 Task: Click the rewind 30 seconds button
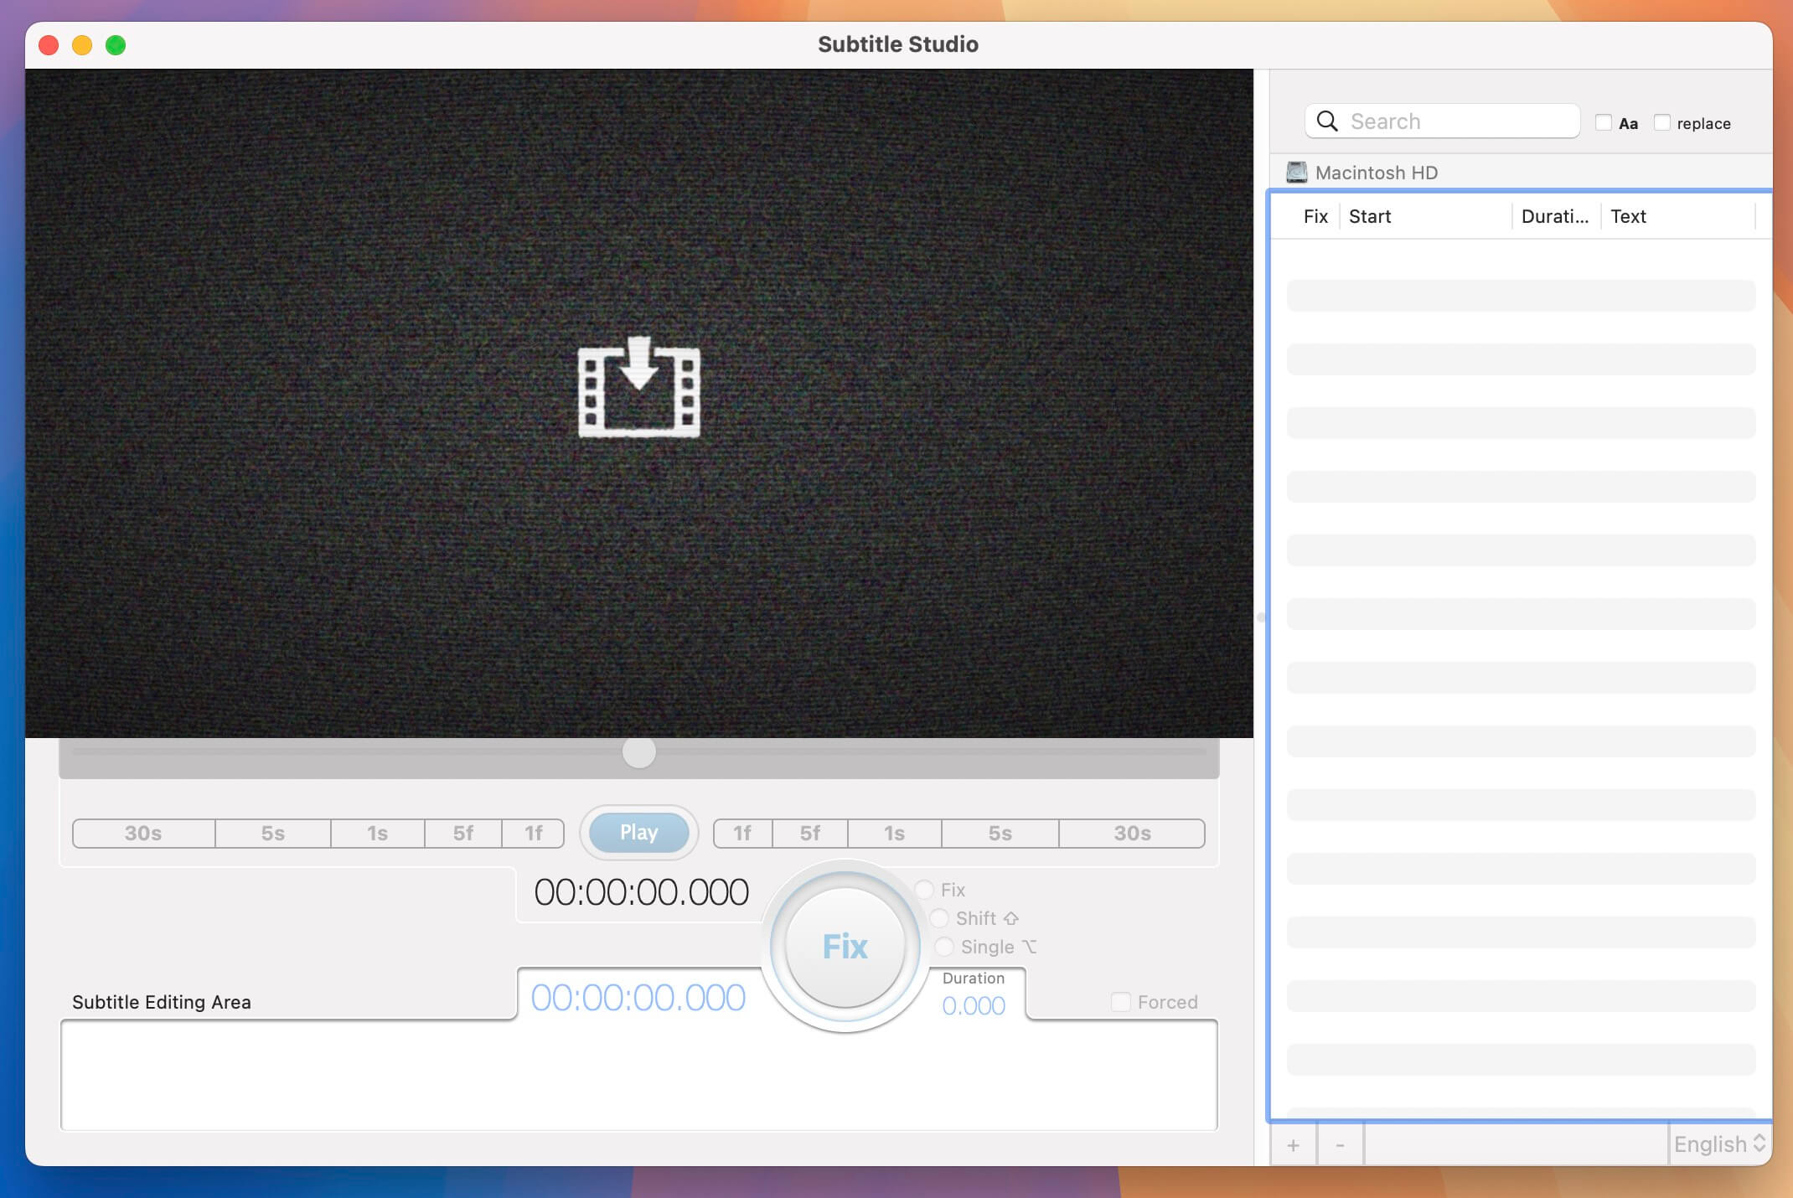(x=143, y=833)
